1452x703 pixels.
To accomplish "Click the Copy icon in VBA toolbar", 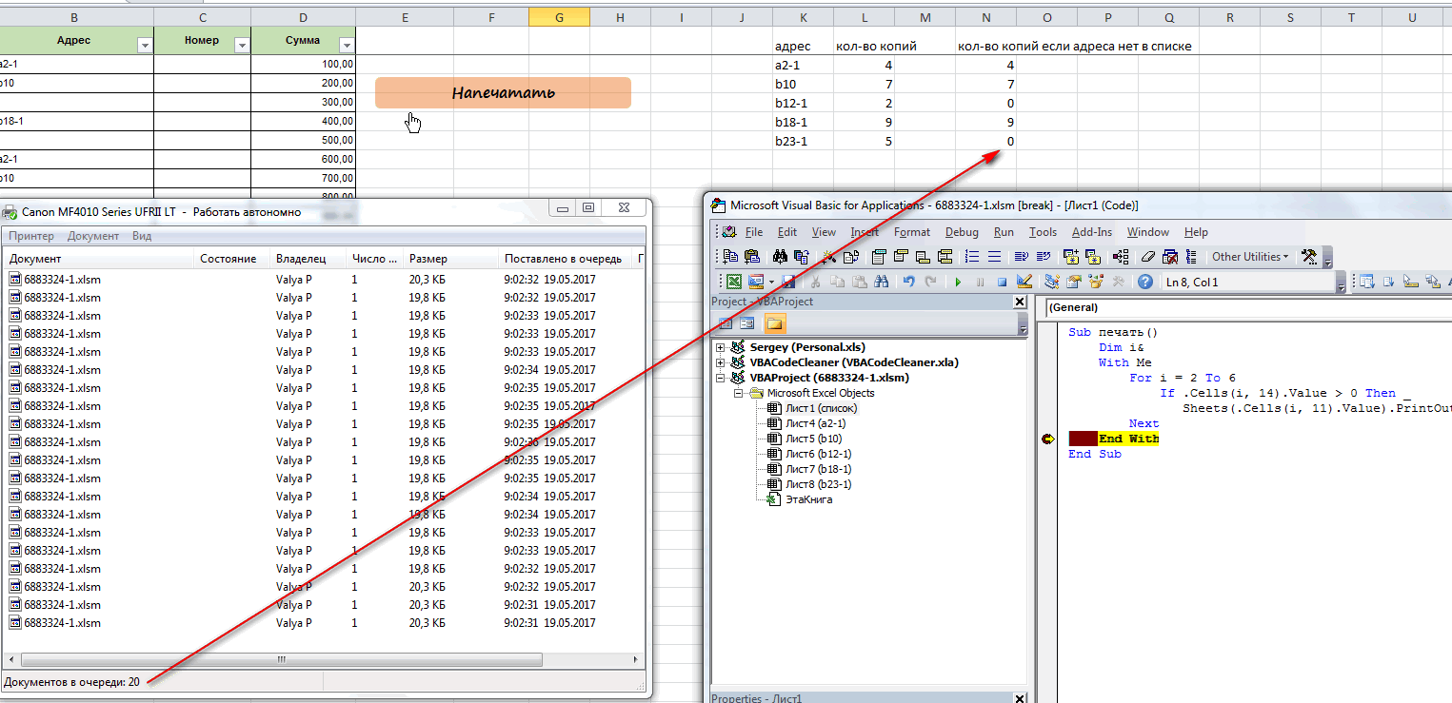I will pos(837,282).
